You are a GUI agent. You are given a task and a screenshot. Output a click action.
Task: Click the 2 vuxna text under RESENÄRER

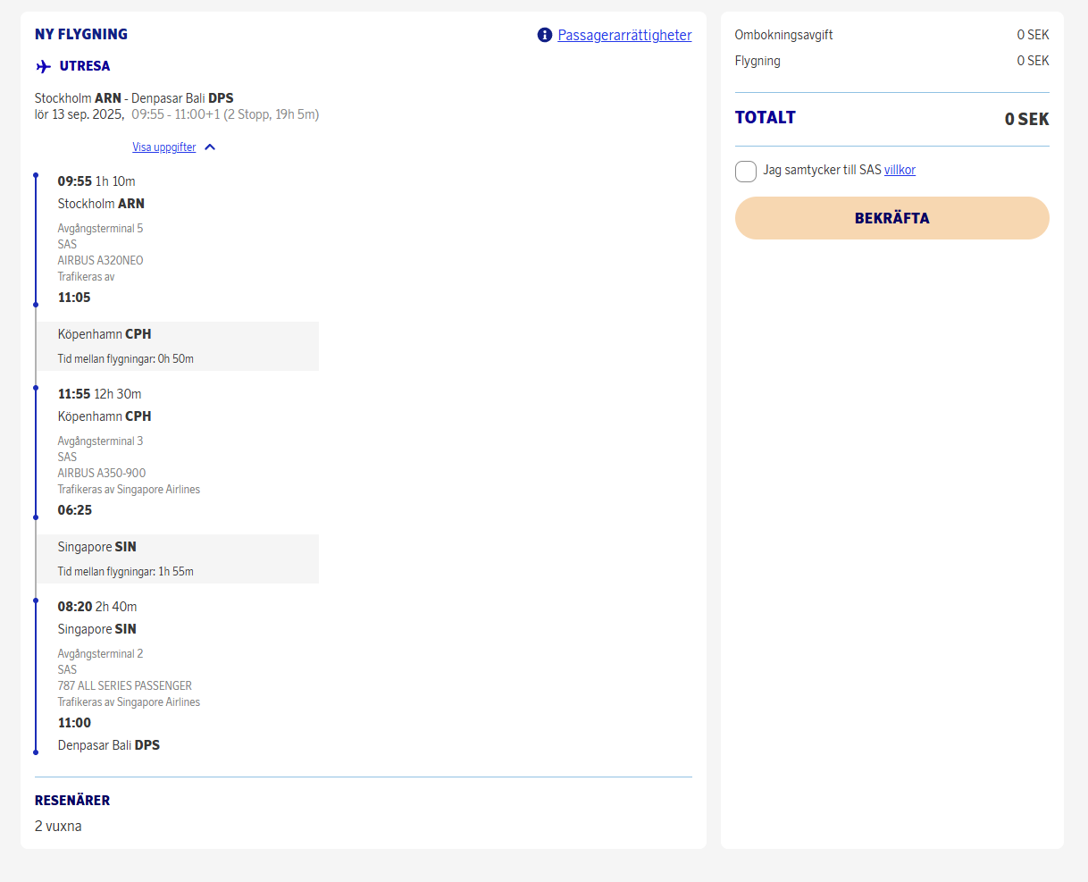coord(58,826)
